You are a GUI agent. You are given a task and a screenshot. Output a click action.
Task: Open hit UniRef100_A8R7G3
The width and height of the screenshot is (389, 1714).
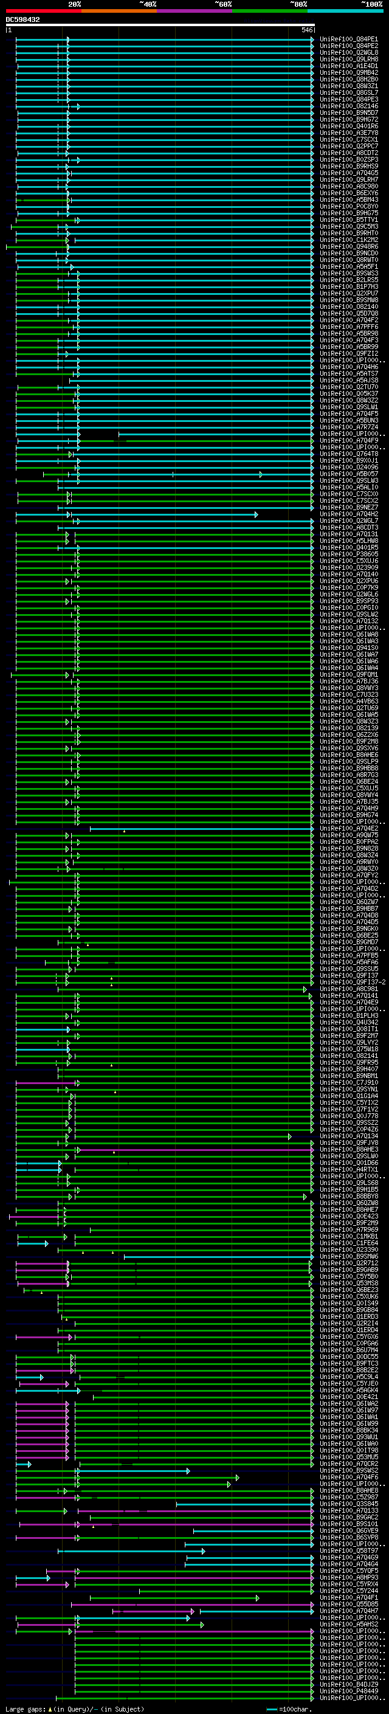coord(349,775)
